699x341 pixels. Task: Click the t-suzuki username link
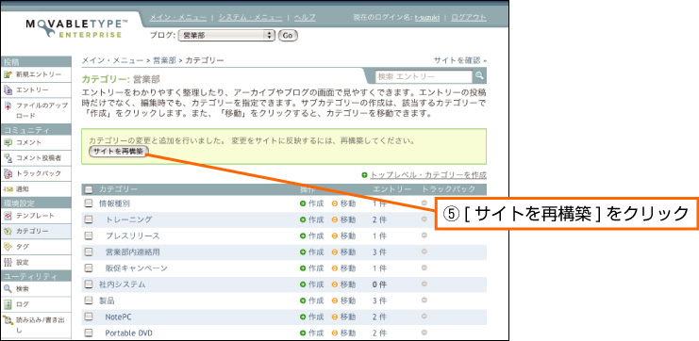[427, 17]
